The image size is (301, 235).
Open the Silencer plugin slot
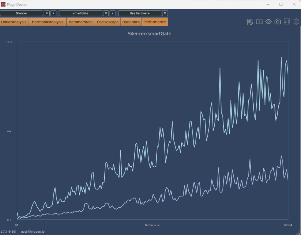(x=21, y=13)
